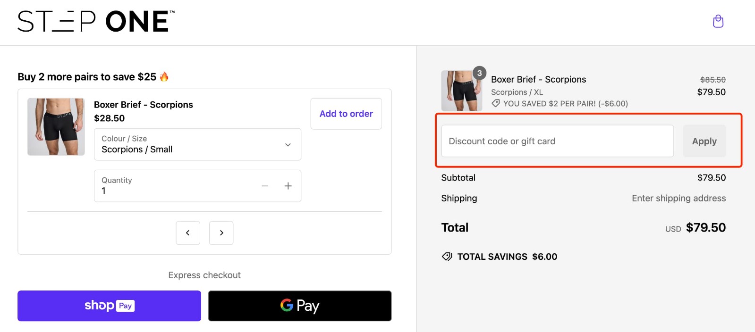Select the Google Pay express checkout option
755x332 pixels.
pos(300,306)
